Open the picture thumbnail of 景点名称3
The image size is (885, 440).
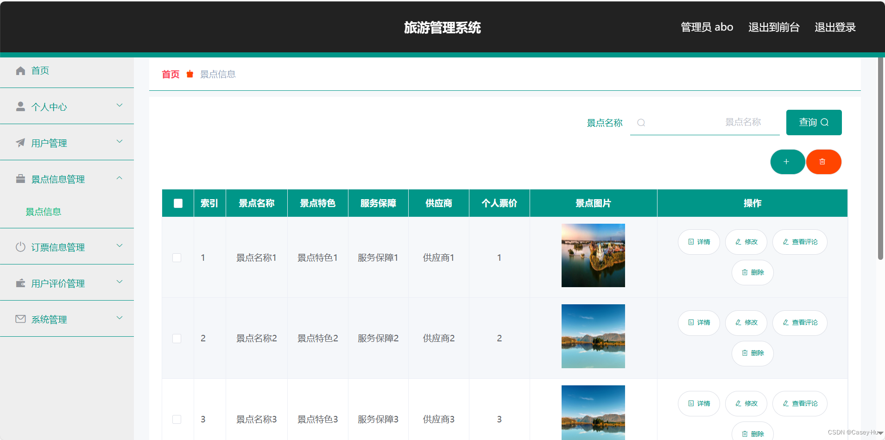click(x=593, y=413)
